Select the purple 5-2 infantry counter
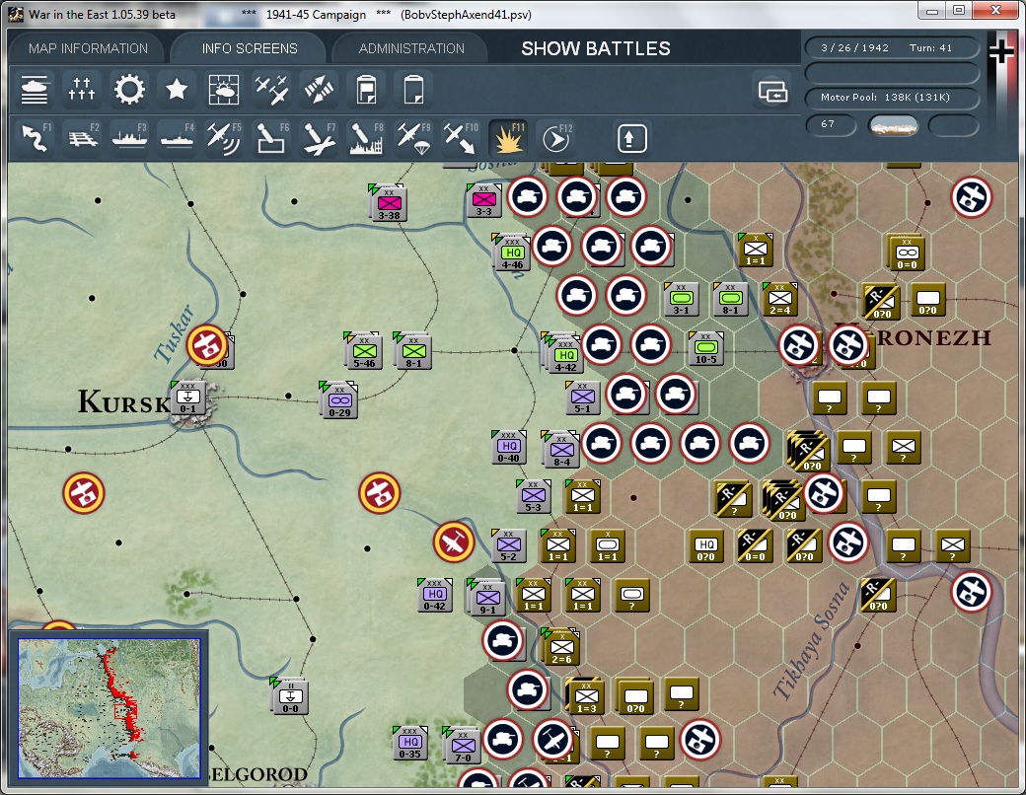1026x795 pixels. point(508,545)
